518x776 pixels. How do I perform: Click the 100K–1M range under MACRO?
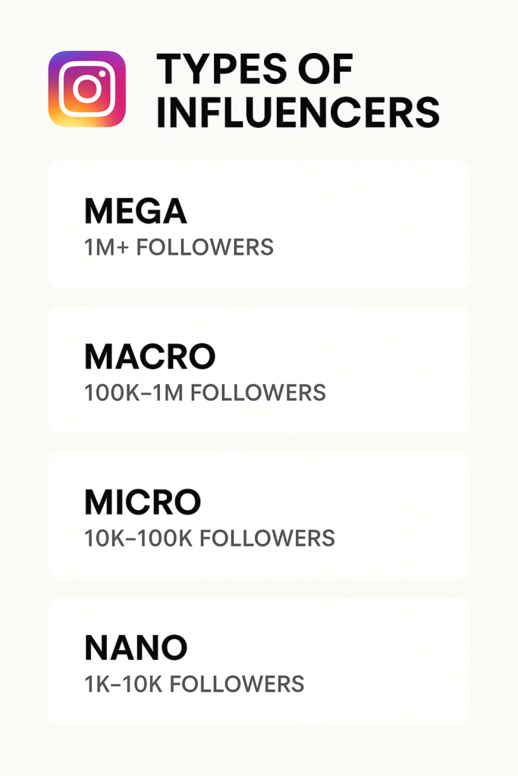[x=134, y=393]
